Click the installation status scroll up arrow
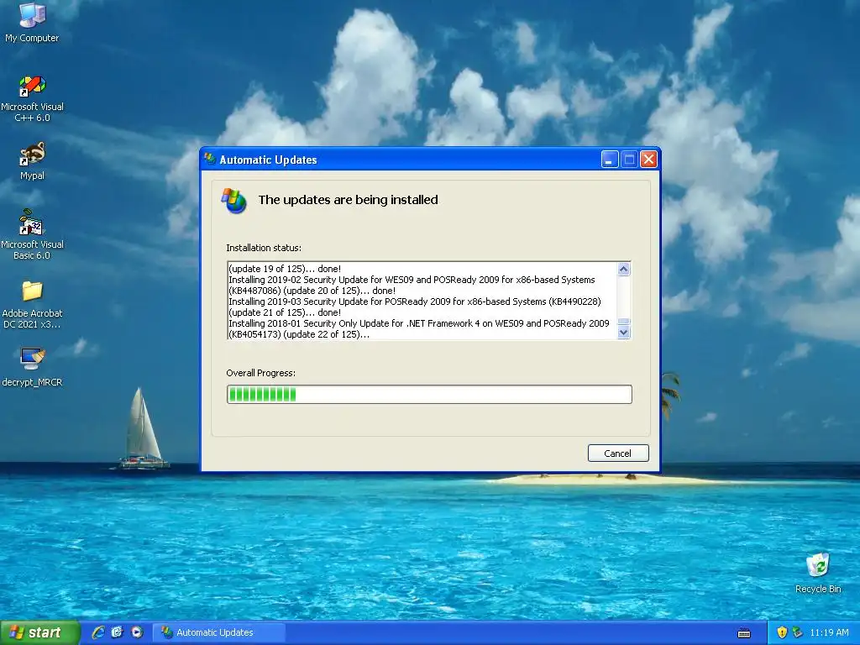 624,269
